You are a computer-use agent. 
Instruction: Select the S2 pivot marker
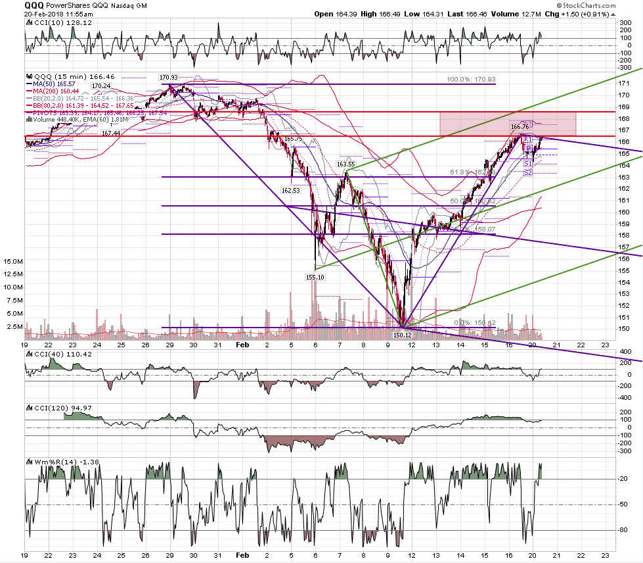(x=528, y=173)
